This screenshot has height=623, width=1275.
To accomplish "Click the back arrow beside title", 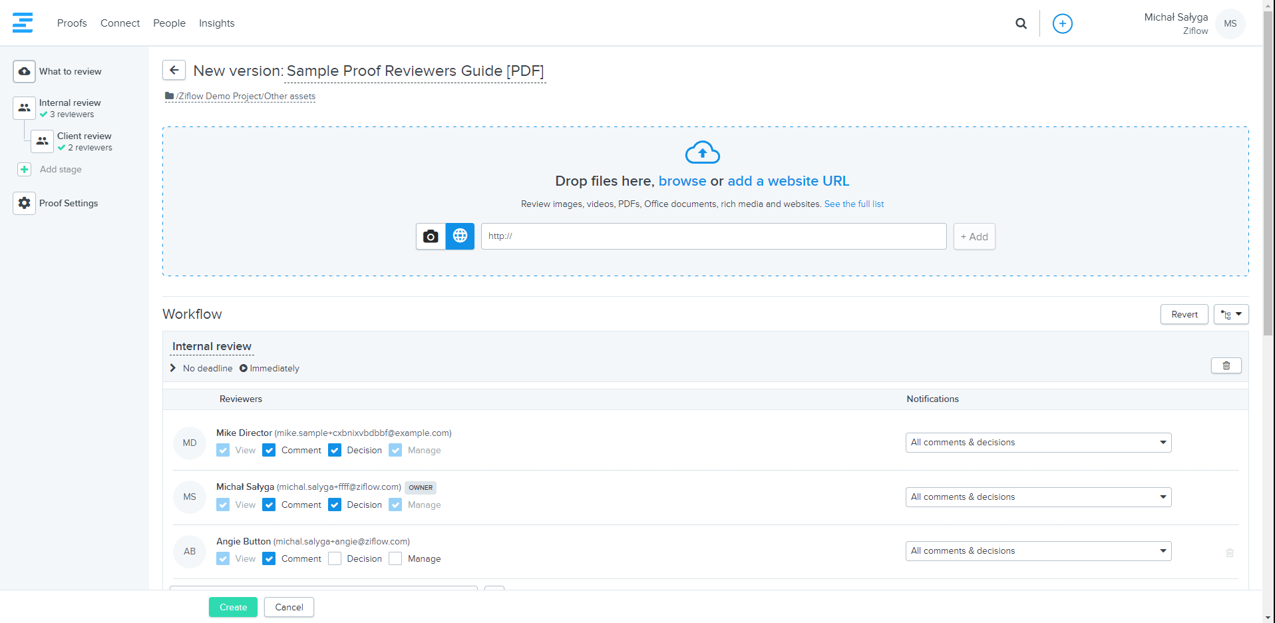I will click(174, 70).
